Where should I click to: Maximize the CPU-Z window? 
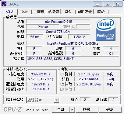click(108, 4)
